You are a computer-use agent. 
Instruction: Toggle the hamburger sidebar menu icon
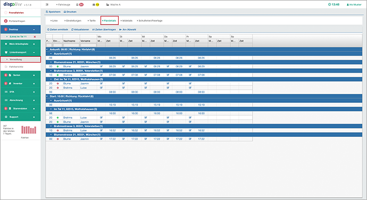[47, 5]
